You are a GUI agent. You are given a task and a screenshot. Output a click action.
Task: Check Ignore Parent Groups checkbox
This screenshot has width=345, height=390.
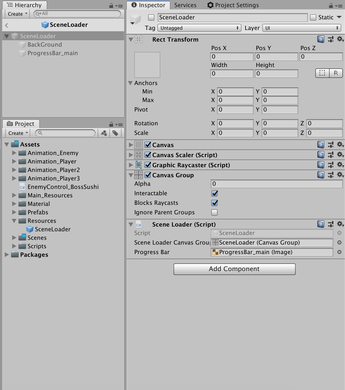click(214, 212)
